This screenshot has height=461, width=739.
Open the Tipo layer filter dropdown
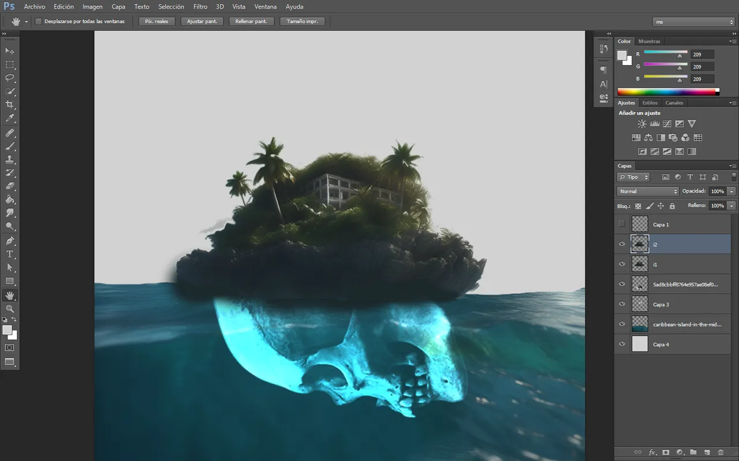(633, 177)
